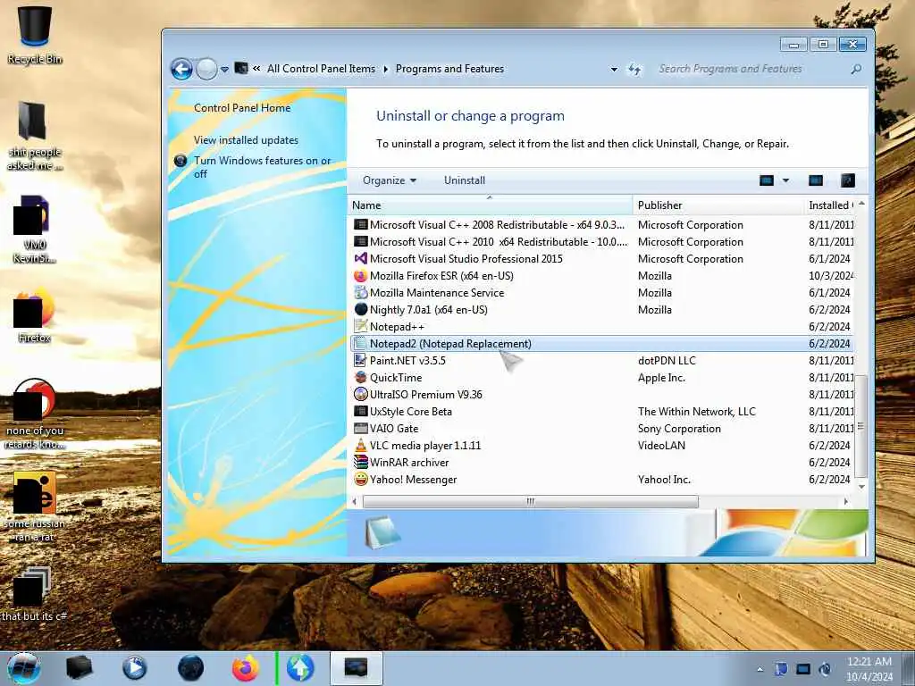The image size is (915, 686).
Task: Select the QuickTime icon in list
Action: (x=361, y=378)
